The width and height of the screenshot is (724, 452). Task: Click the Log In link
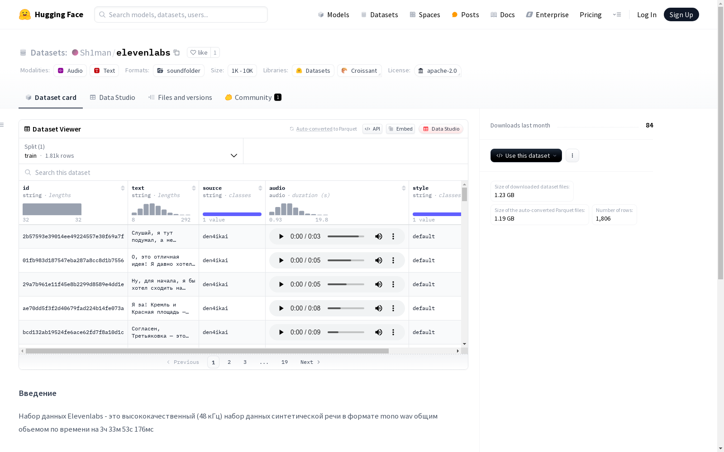pyautogui.click(x=647, y=14)
